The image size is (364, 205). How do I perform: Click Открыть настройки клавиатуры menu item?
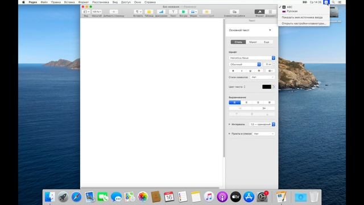304,23
